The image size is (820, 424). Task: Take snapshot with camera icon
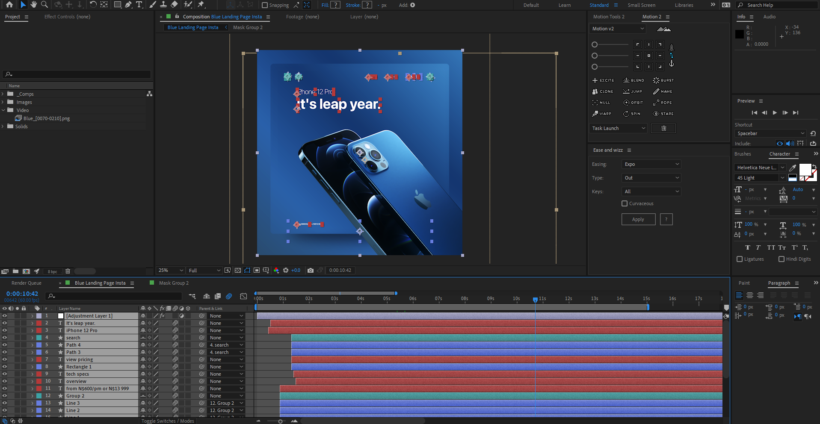coord(311,271)
